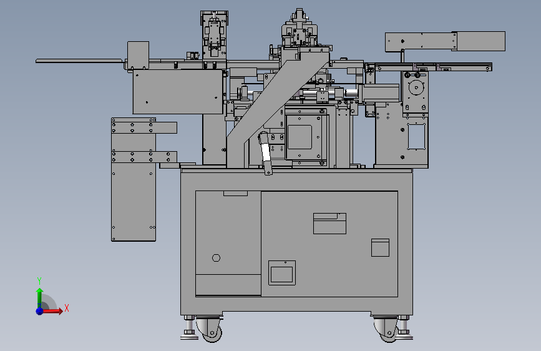Select the left leveling foot under the base
The width and height of the screenshot is (541, 351).
(189, 327)
